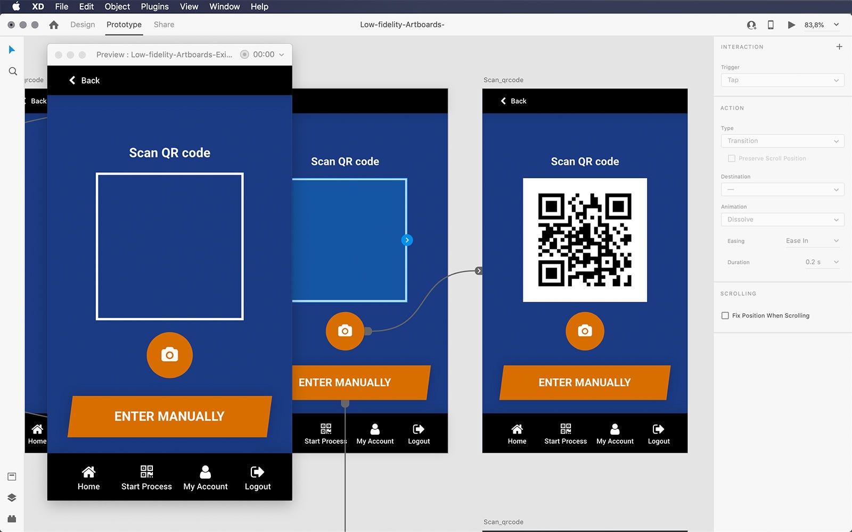Open the Layers panel icon

(12, 498)
